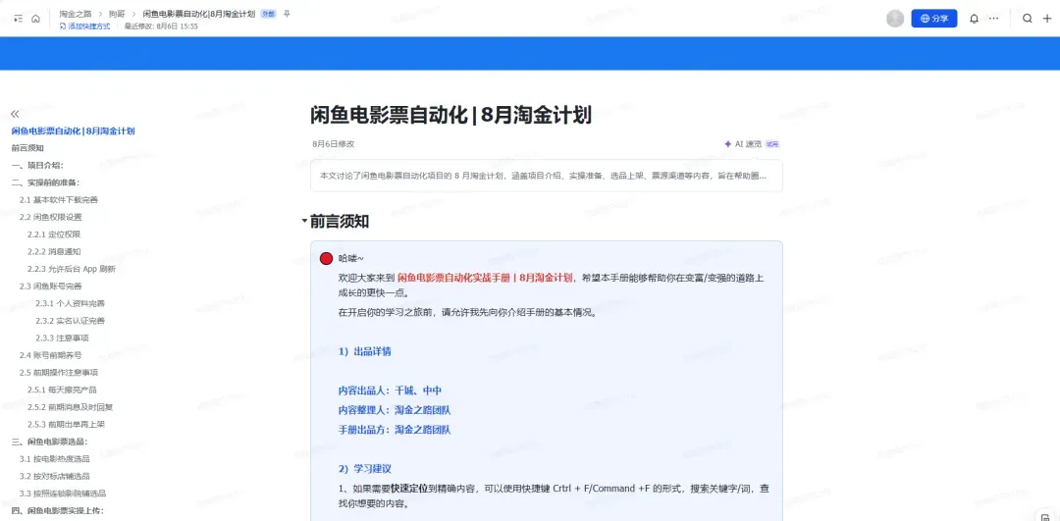Open outline item 2.3.3 注意事项

(x=62, y=338)
